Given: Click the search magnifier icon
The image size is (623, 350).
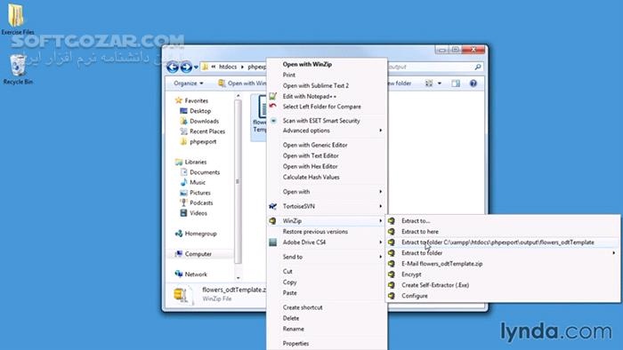Looking at the screenshot, I should (x=478, y=67).
